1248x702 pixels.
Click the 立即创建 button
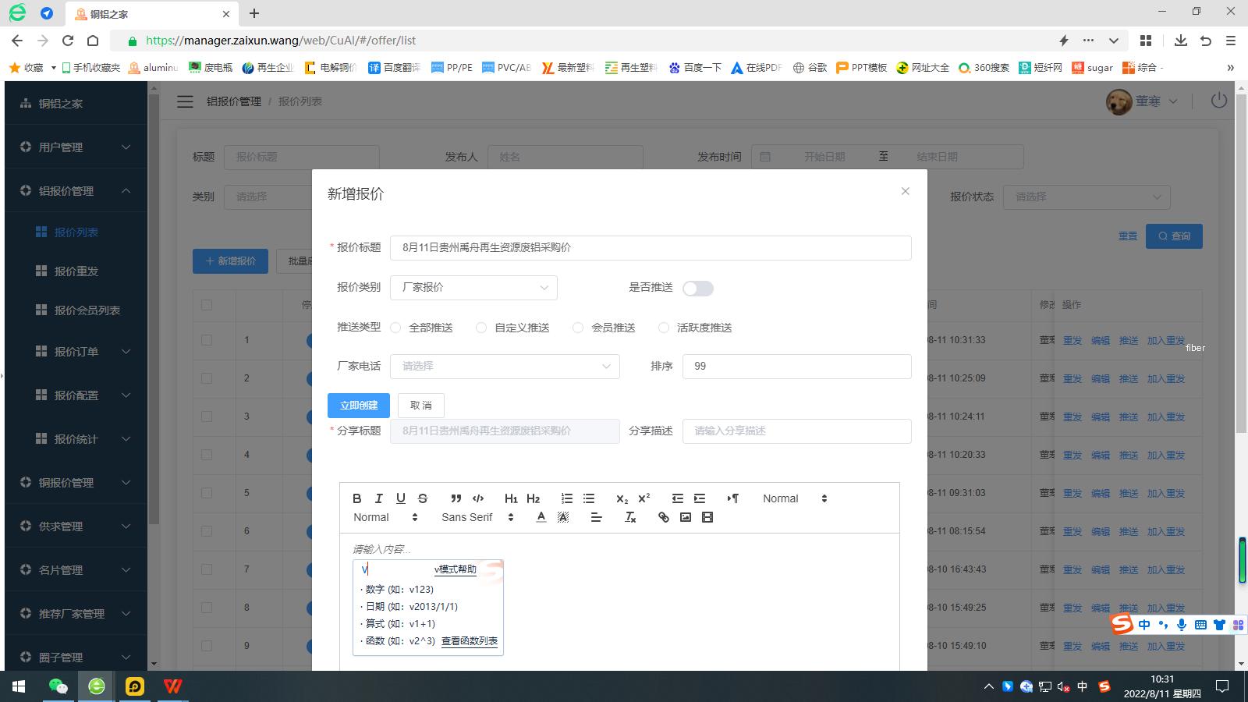tap(359, 406)
